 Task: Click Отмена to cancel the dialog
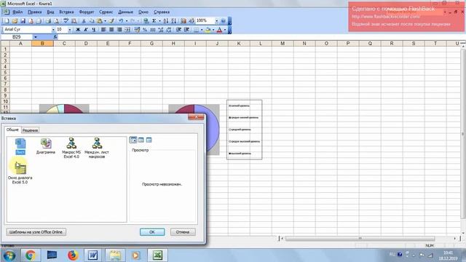tap(183, 232)
